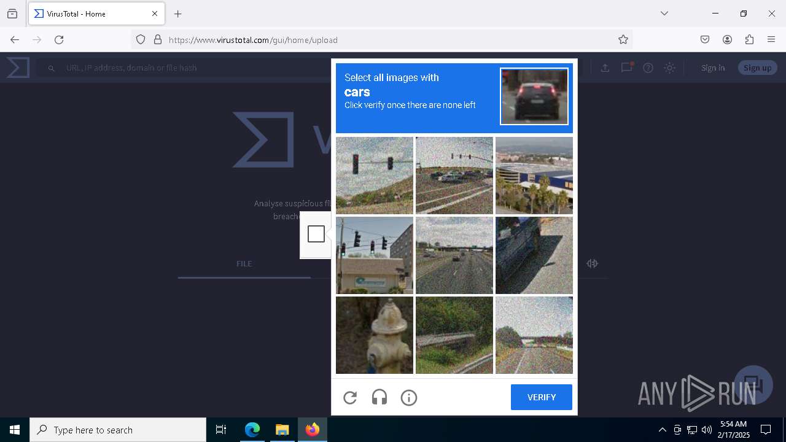
Task: Open the volume control icon
Action: point(707,430)
